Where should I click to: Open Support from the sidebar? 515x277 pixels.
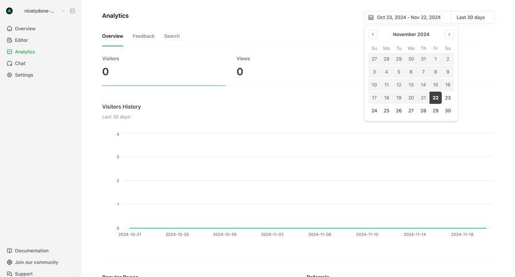(23, 274)
